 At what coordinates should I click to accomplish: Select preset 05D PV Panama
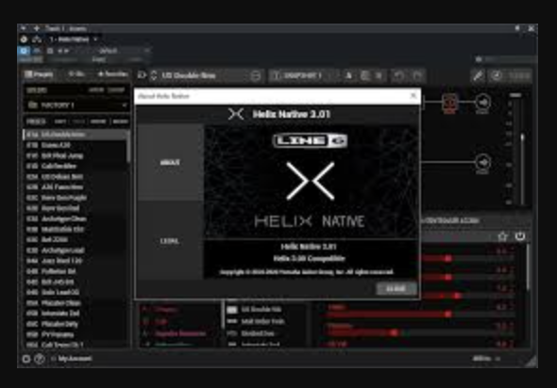point(76,334)
